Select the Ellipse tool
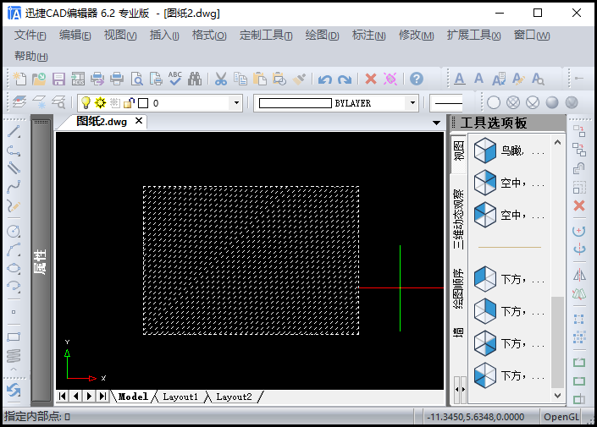597x427 pixels. pos(14,268)
